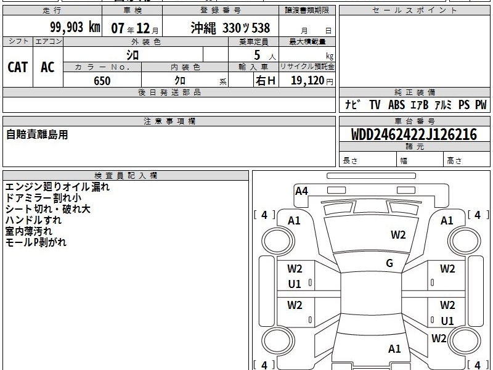Select the shift value CAT

click(18, 67)
